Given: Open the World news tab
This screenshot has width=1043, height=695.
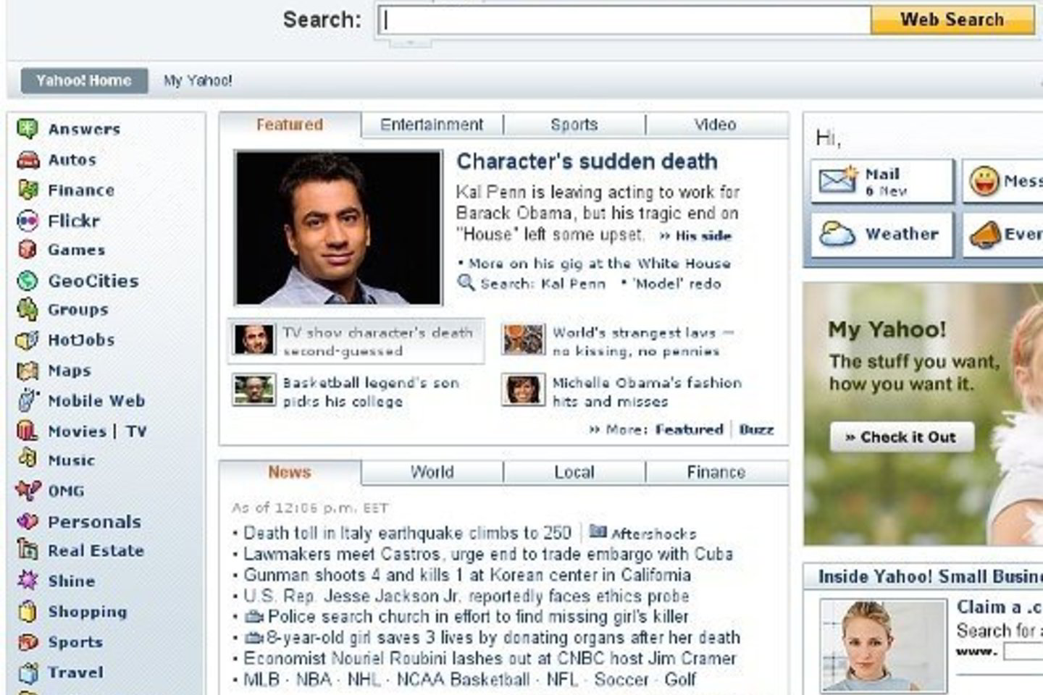Looking at the screenshot, I should click(432, 472).
